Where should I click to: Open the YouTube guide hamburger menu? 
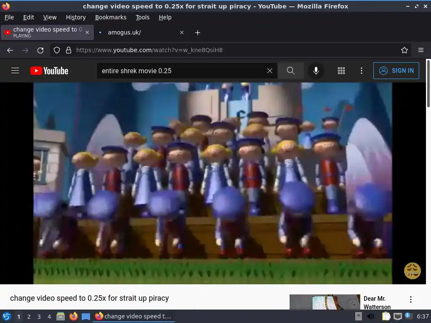(15, 71)
